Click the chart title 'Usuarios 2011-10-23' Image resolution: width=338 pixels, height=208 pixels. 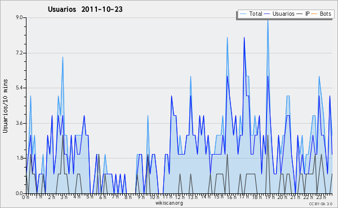(x=85, y=9)
